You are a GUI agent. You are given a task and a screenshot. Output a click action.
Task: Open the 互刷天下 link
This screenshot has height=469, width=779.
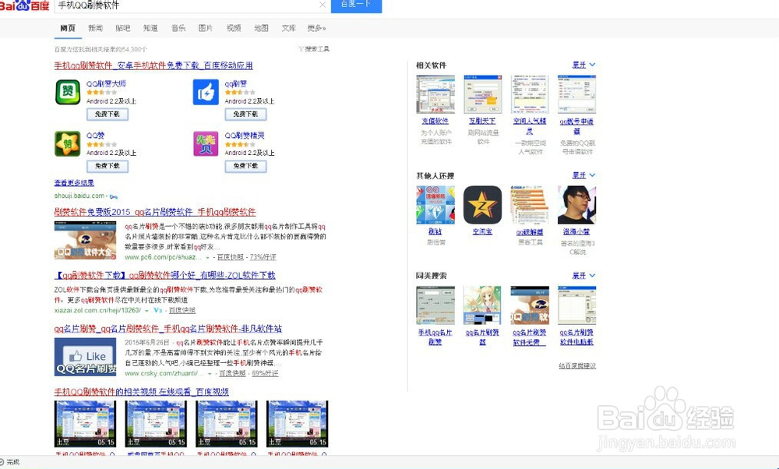pos(482,121)
